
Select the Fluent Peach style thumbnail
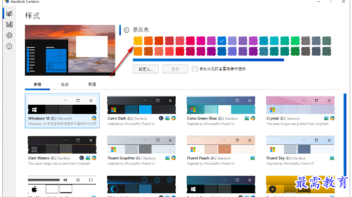[x=221, y=145]
